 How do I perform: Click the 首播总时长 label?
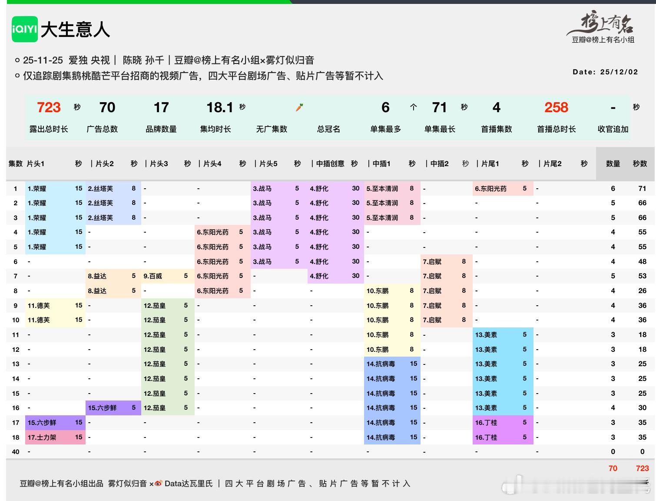[x=557, y=129]
